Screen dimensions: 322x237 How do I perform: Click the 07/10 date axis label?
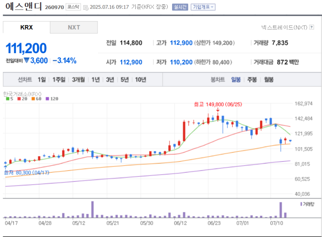click(276, 223)
